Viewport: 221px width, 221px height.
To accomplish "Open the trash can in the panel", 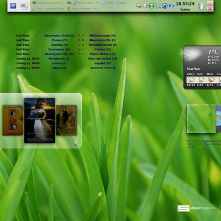I will click(201, 6).
